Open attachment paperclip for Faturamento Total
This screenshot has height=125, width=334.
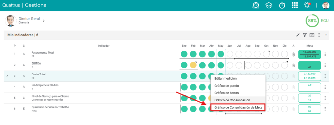pyautogui.click(x=293, y=54)
